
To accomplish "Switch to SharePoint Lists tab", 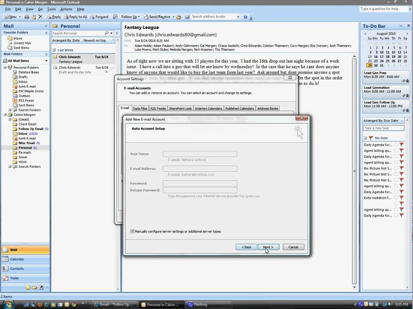I will [x=180, y=109].
